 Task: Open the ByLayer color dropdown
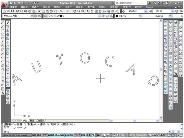pyautogui.click(x=140, y=16)
